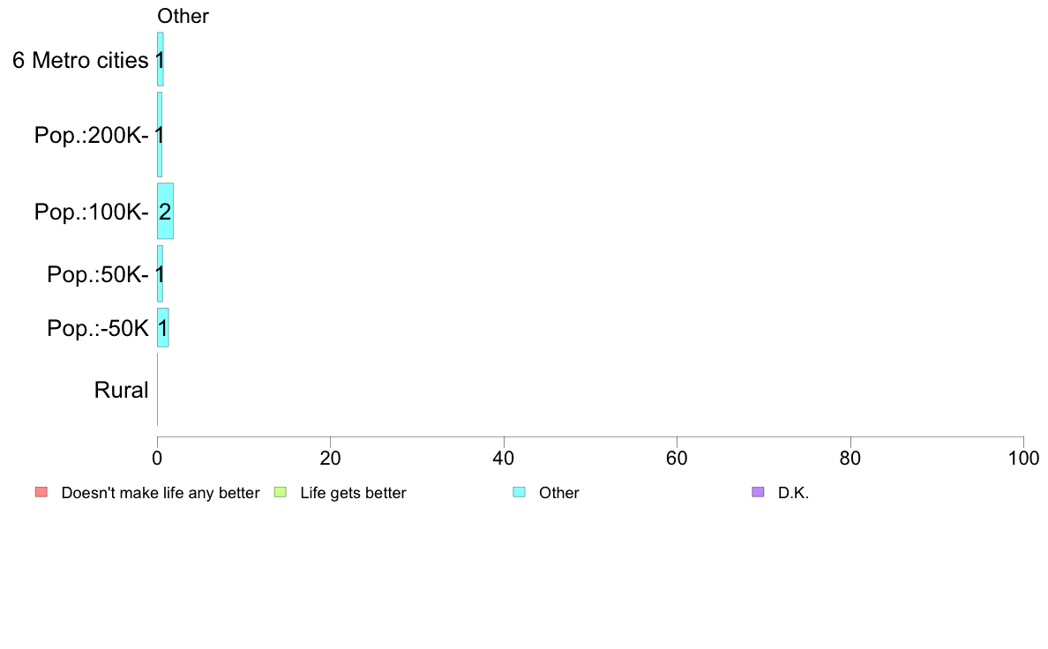Screen dimensions: 1048x649
Task: Click the Rural category label
Action: (121, 390)
